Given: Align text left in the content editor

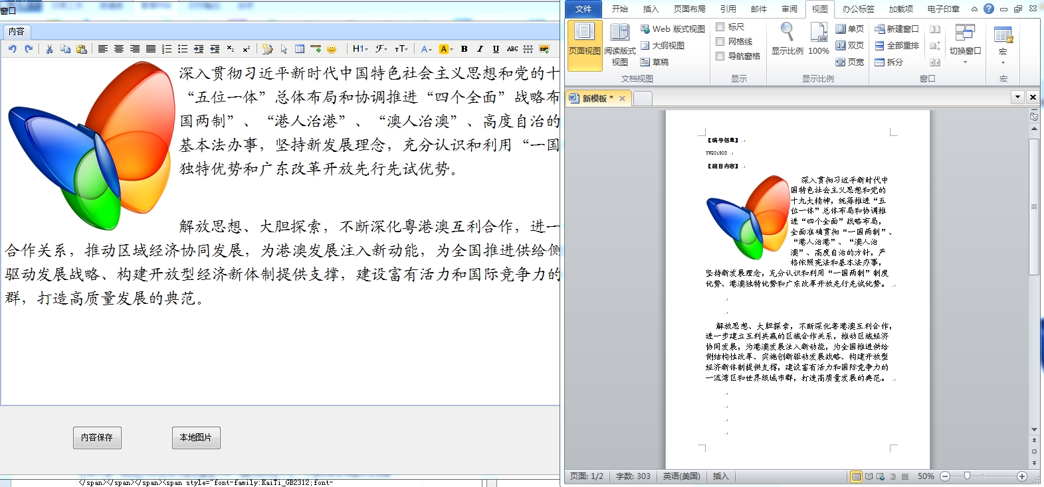Looking at the screenshot, I should coord(103,49).
